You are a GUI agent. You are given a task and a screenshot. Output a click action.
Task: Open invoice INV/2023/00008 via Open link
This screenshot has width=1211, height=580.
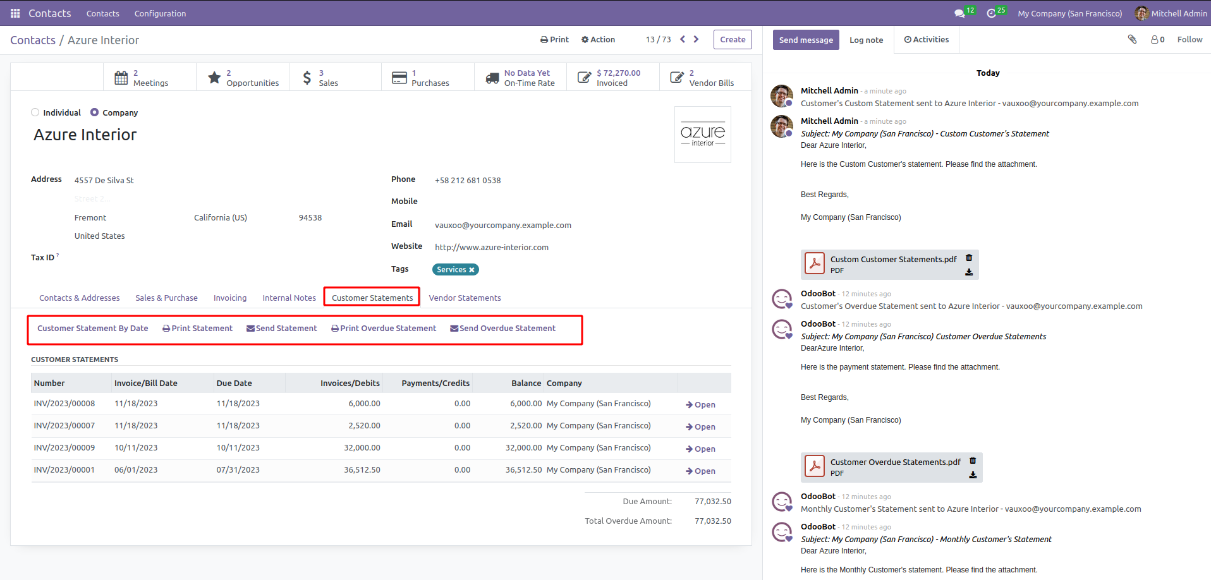(701, 404)
